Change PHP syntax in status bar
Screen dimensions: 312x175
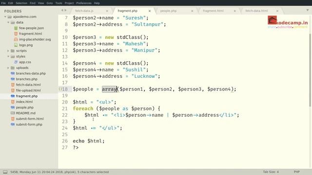coord(297,172)
